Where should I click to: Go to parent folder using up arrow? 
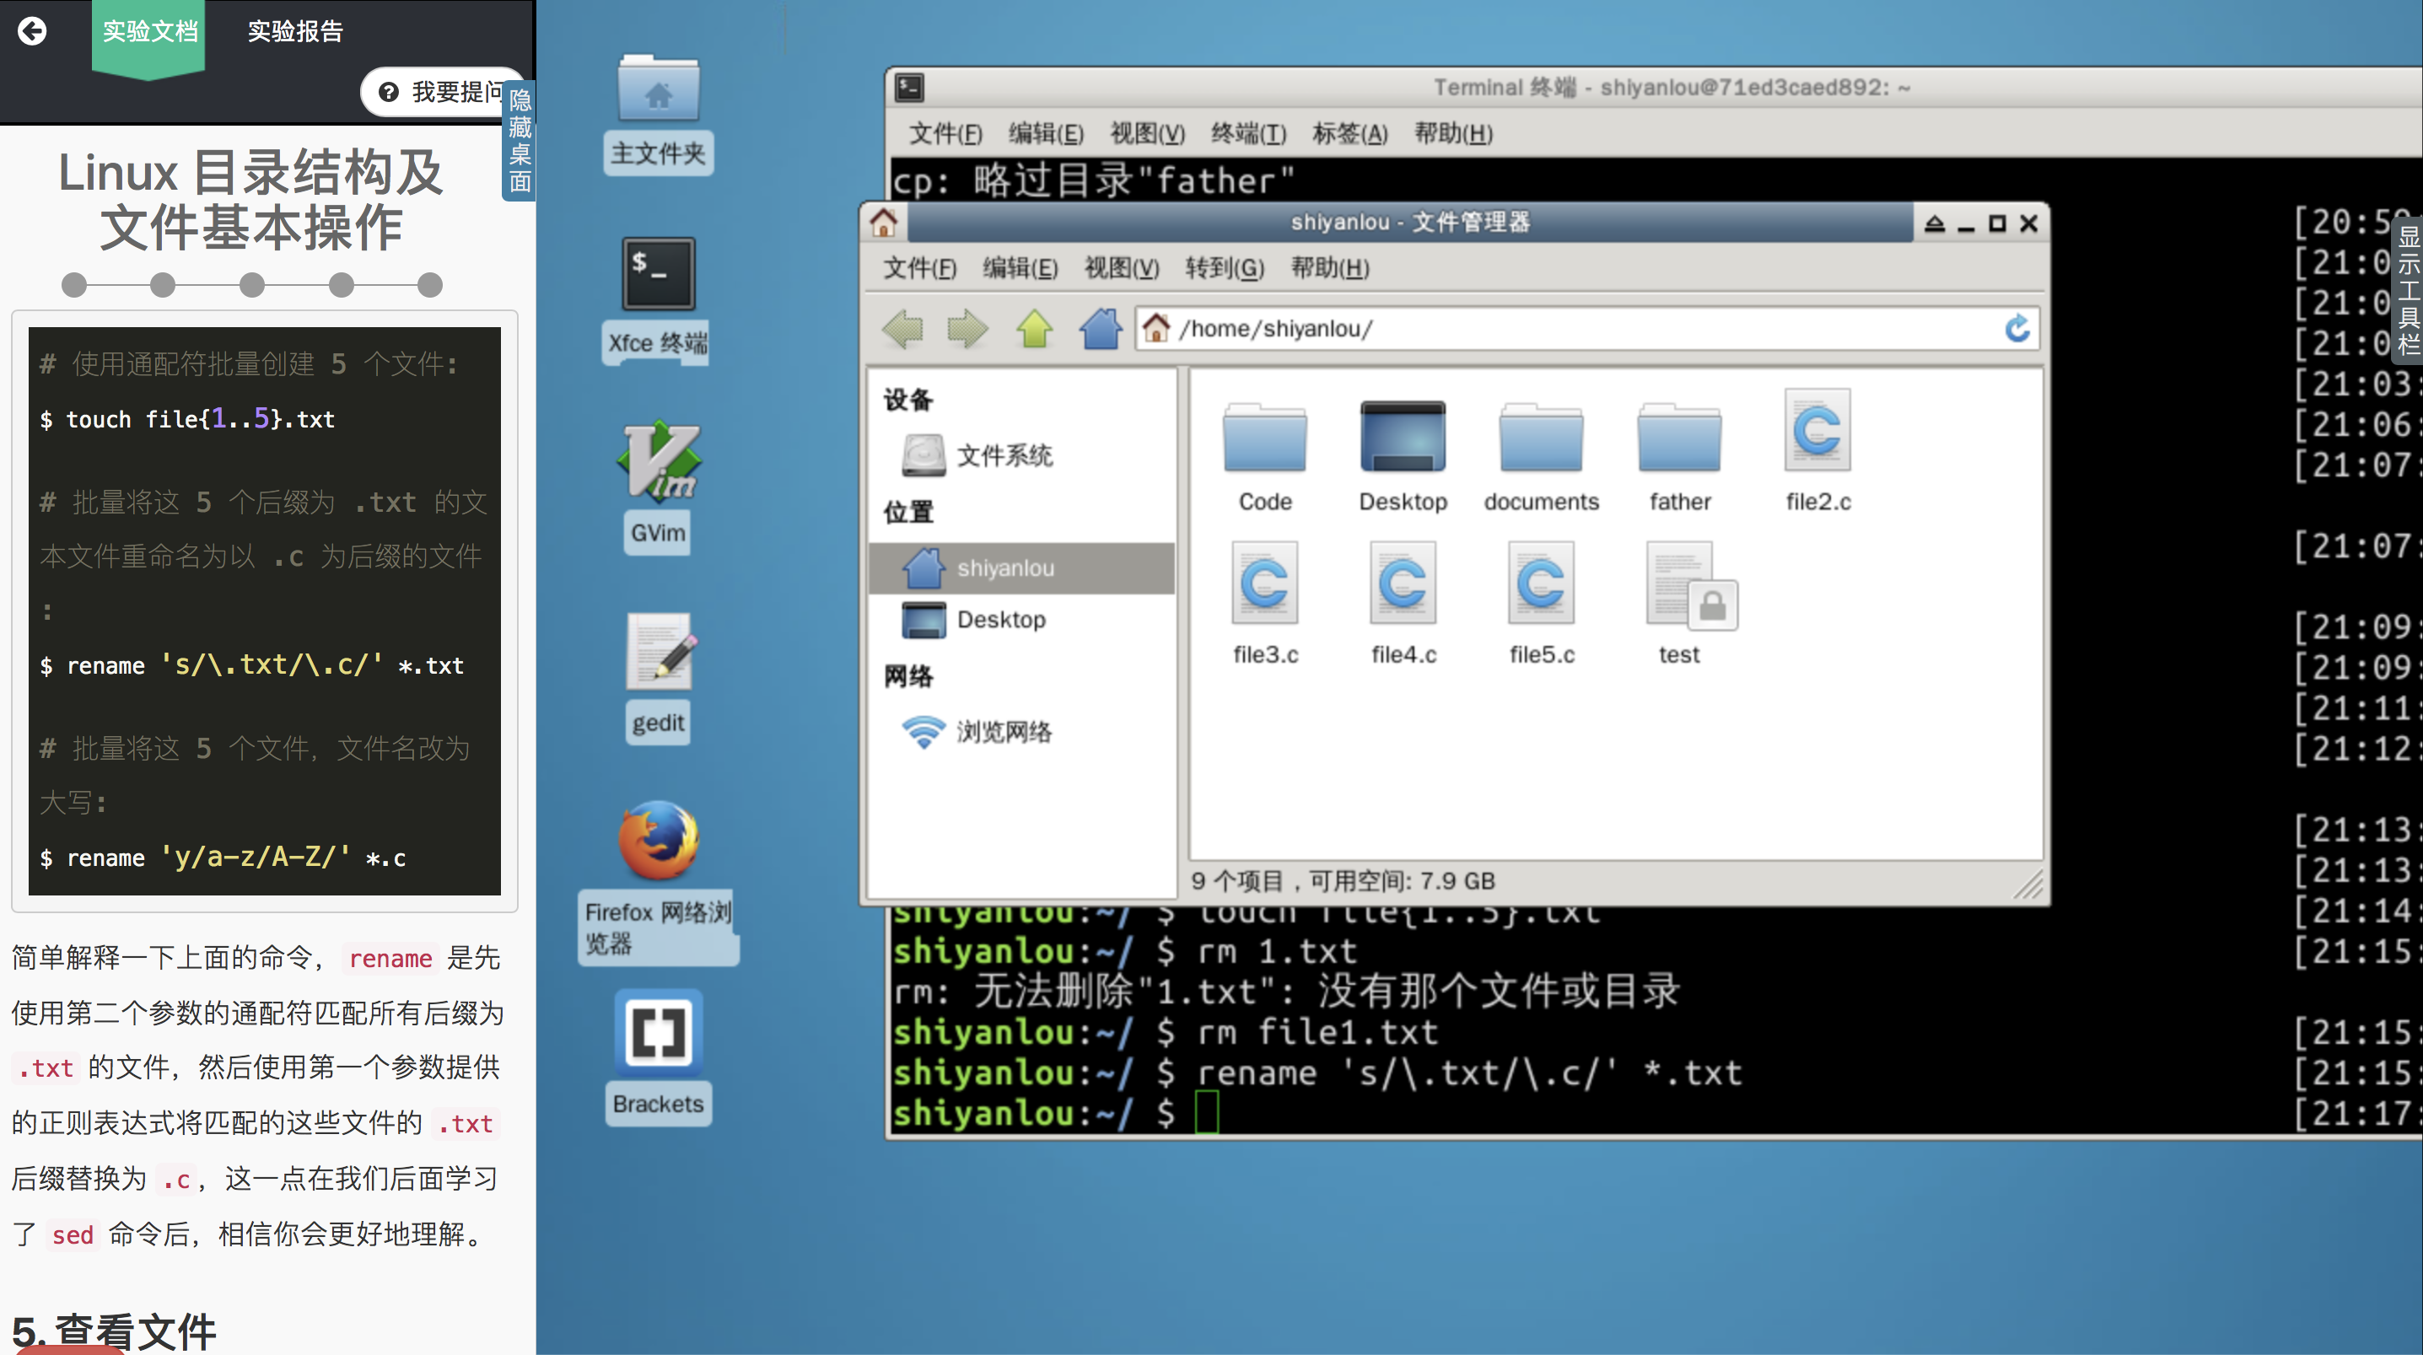(1034, 329)
